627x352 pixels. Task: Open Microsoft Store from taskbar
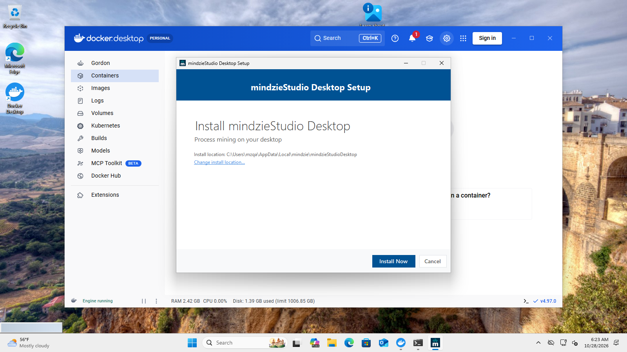coord(366,343)
